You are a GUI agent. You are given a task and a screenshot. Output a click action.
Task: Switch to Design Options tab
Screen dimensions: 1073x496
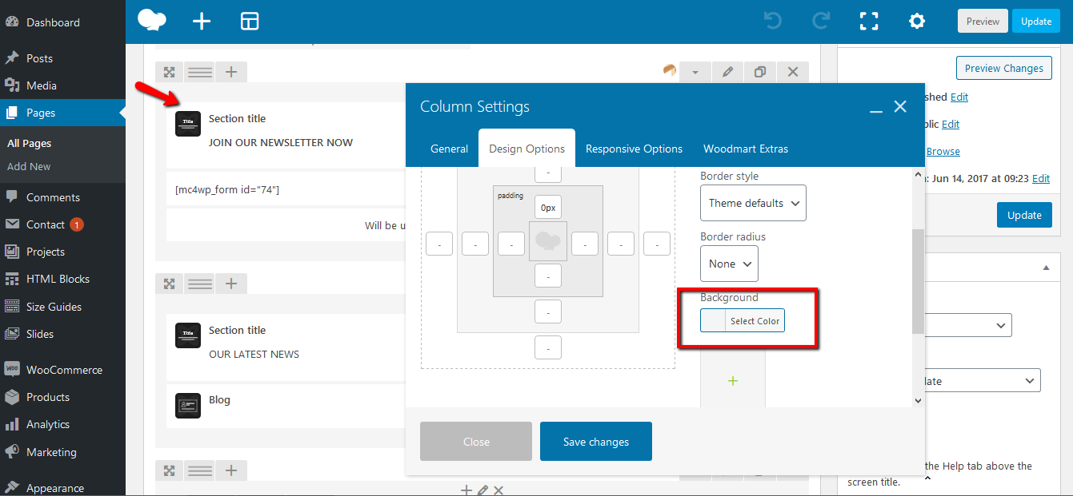pos(527,149)
